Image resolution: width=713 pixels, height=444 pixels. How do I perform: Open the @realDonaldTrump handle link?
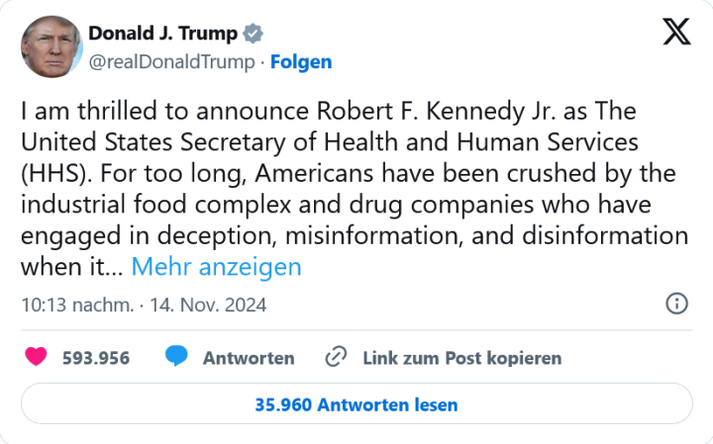pyautogui.click(x=172, y=61)
